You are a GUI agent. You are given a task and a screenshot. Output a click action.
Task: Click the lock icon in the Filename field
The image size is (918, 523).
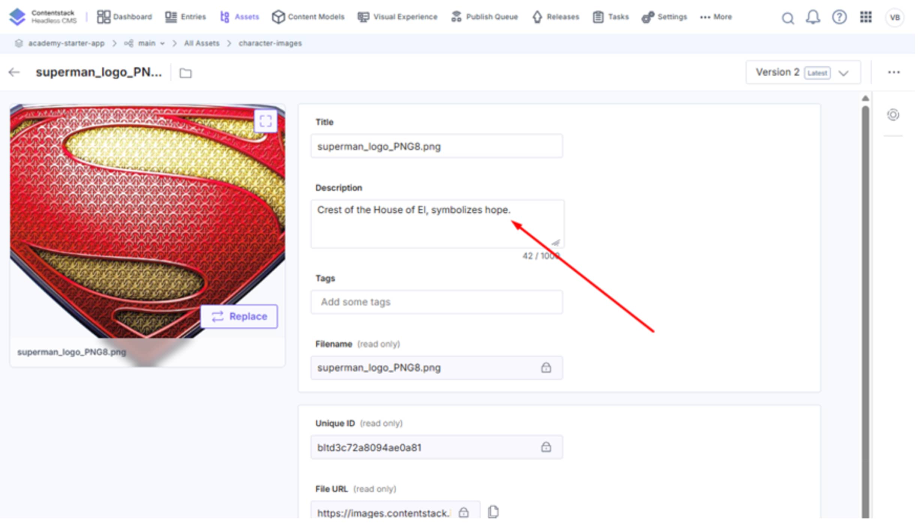pyautogui.click(x=546, y=368)
